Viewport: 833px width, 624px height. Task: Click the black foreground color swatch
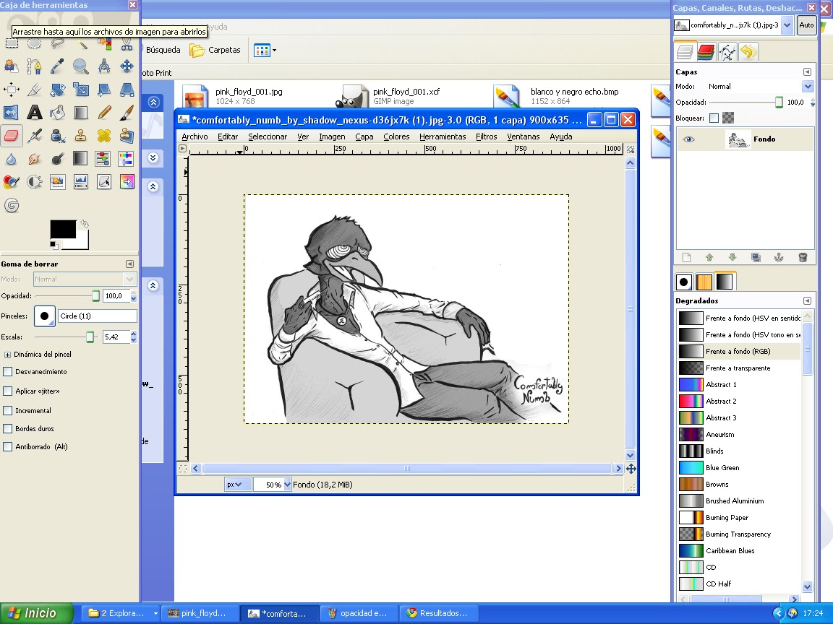pos(63,229)
